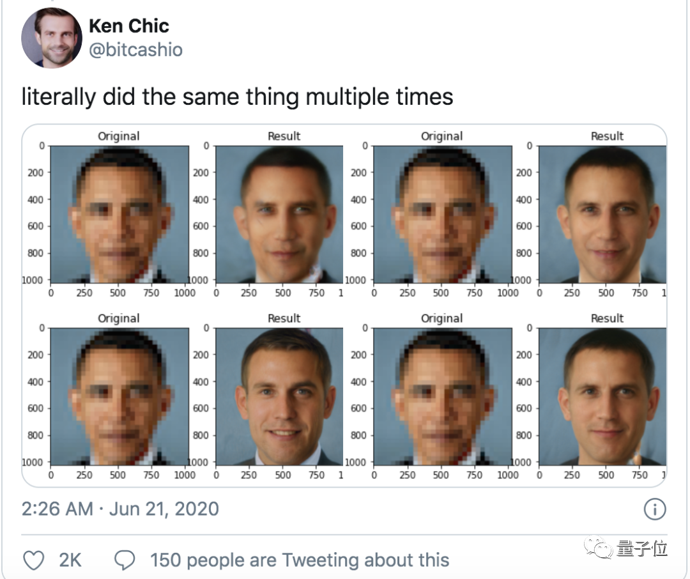
Task: Open the Ken Chic display name link
Action: (x=129, y=26)
